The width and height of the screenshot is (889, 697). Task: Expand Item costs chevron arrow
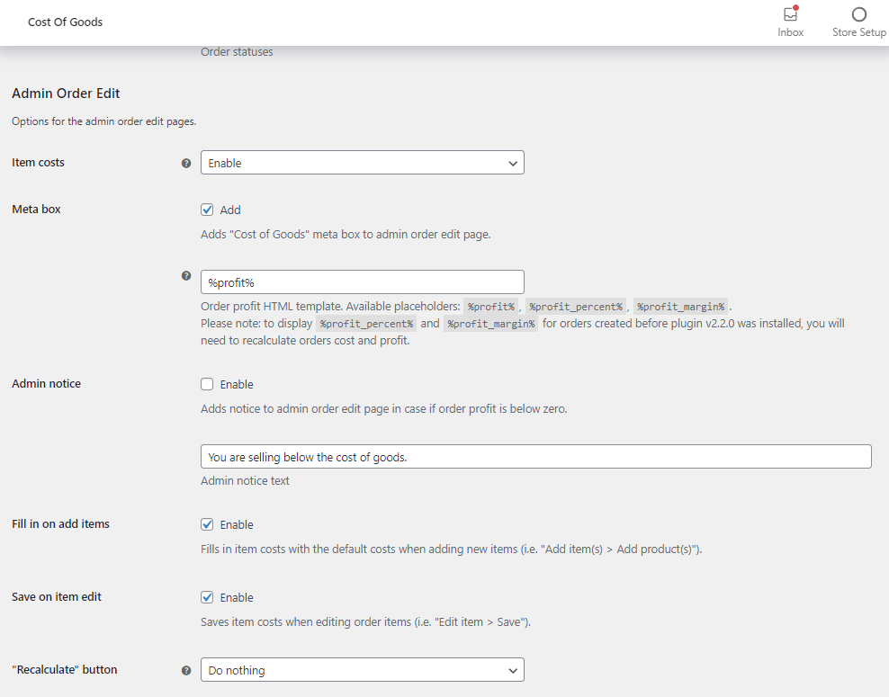pos(513,163)
